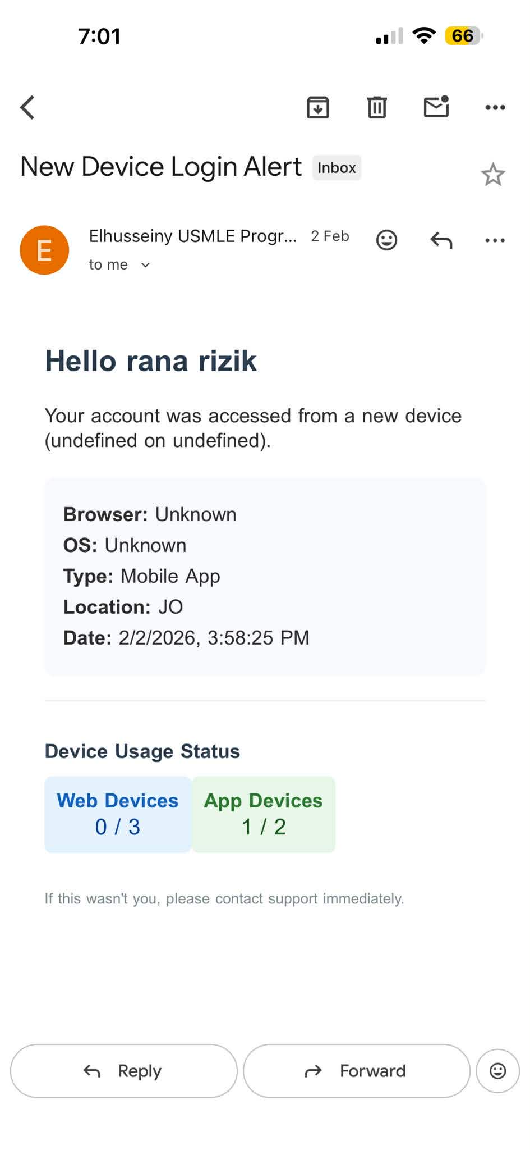Tap the battery indicator in status bar
This screenshot has height=1150, width=530.
(463, 36)
